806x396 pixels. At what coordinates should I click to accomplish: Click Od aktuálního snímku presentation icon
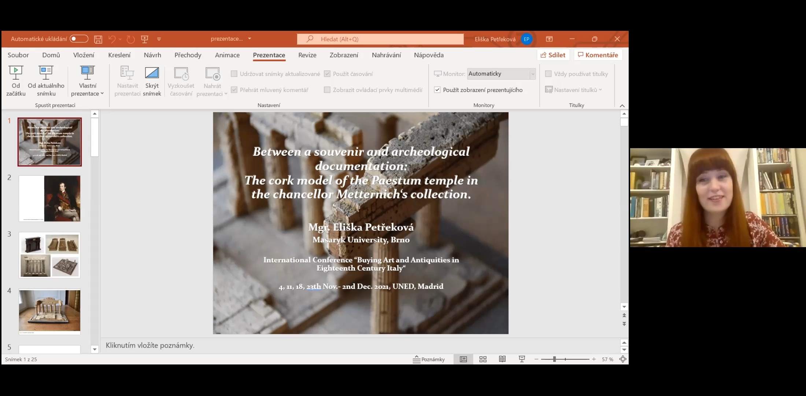(46, 73)
